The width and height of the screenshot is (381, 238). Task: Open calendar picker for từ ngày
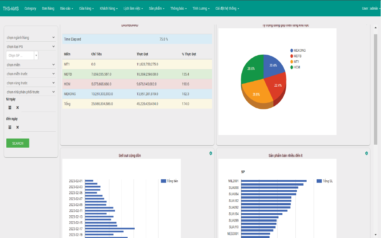tap(10, 108)
